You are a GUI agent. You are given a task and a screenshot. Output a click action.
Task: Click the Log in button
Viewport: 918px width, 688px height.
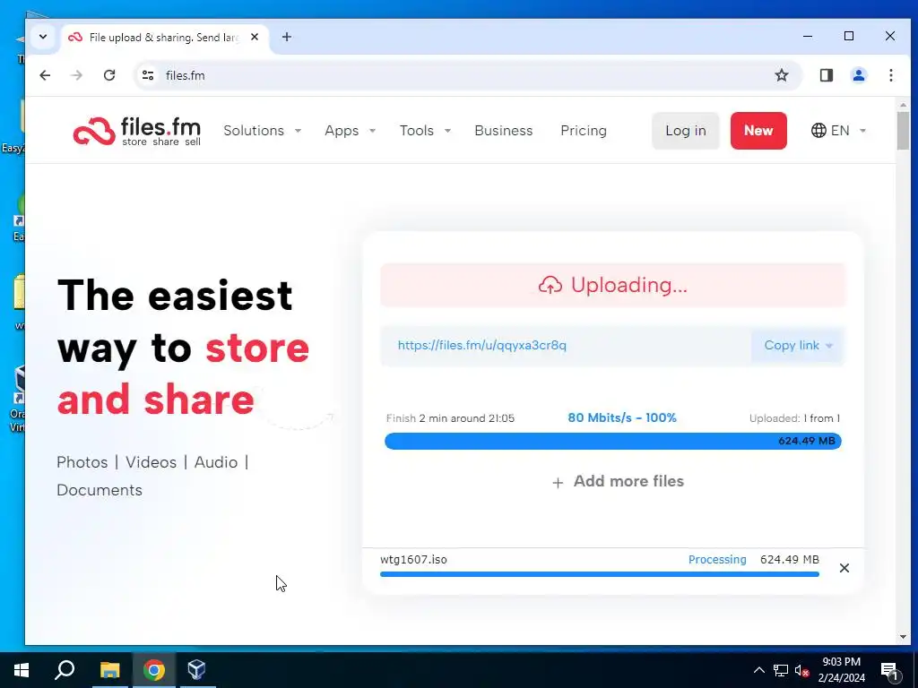pyautogui.click(x=686, y=131)
